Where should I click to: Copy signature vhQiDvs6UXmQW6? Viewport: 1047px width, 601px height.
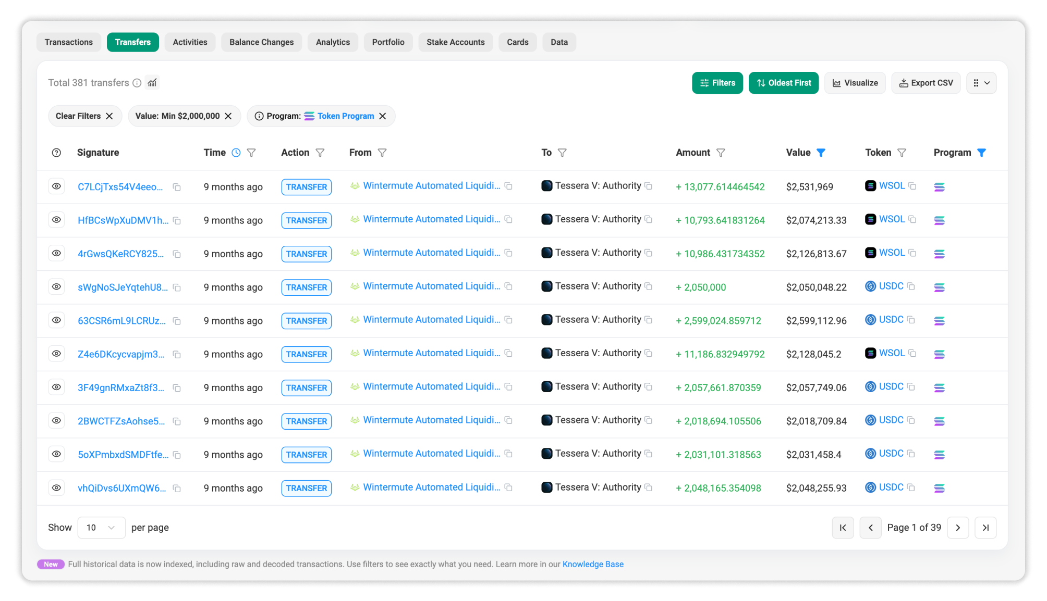point(177,489)
